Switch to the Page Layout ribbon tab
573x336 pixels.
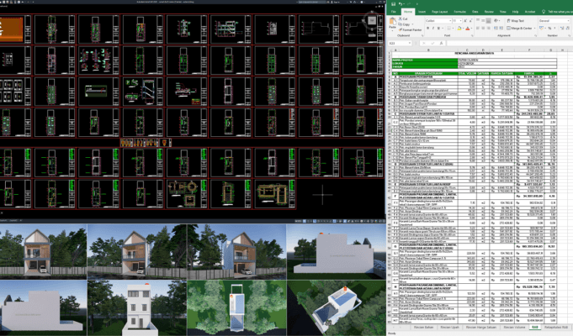coord(439,12)
